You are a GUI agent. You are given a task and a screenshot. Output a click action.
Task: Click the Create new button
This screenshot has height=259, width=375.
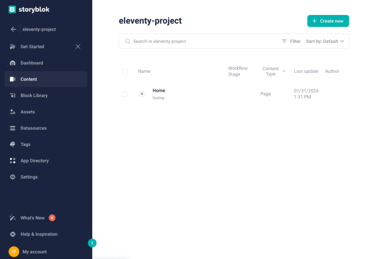(328, 21)
